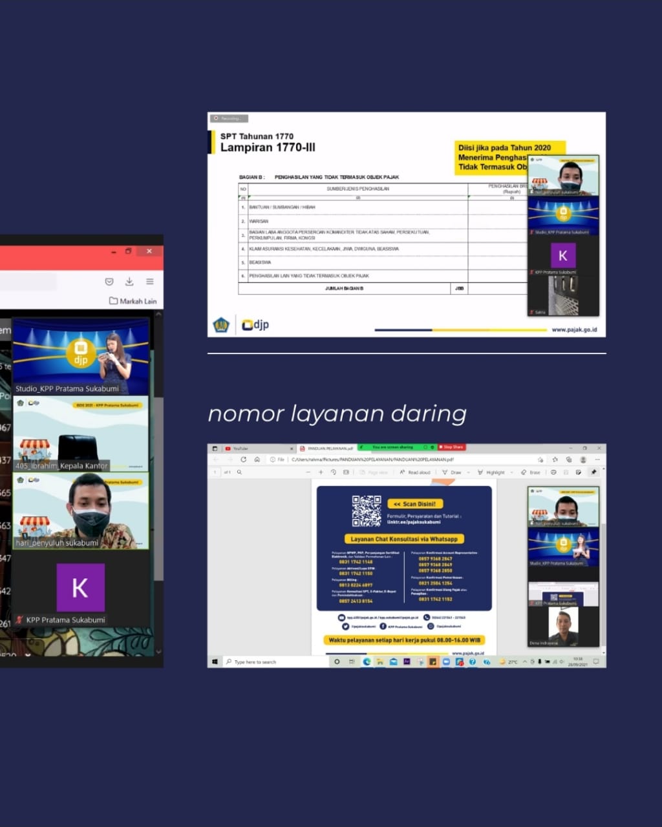
Task: Click the browser reload icon
Action: [243, 459]
